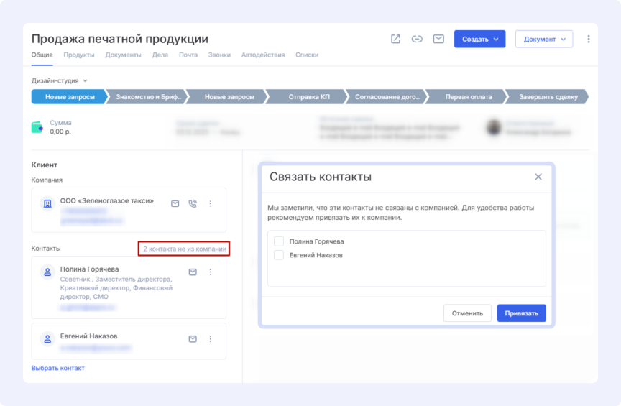Switch to the Продукты tab
The image size is (621, 406).
point(78,55)
